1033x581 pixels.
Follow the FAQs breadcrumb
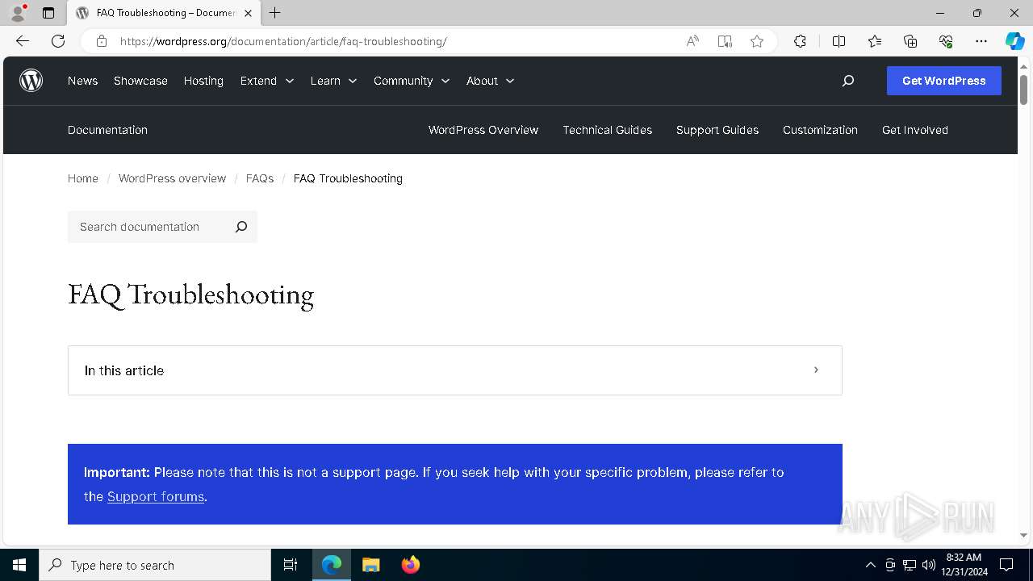coord(260,178)
